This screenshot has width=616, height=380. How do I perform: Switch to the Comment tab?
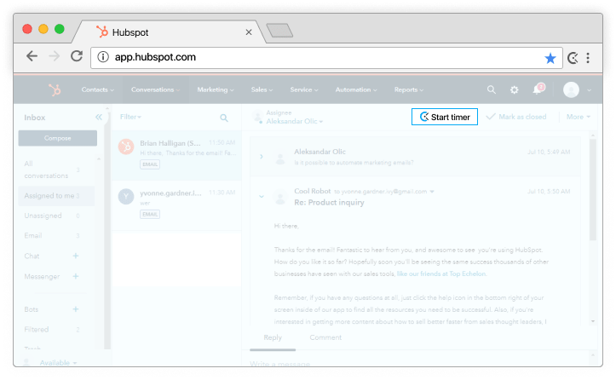(325, 337)
